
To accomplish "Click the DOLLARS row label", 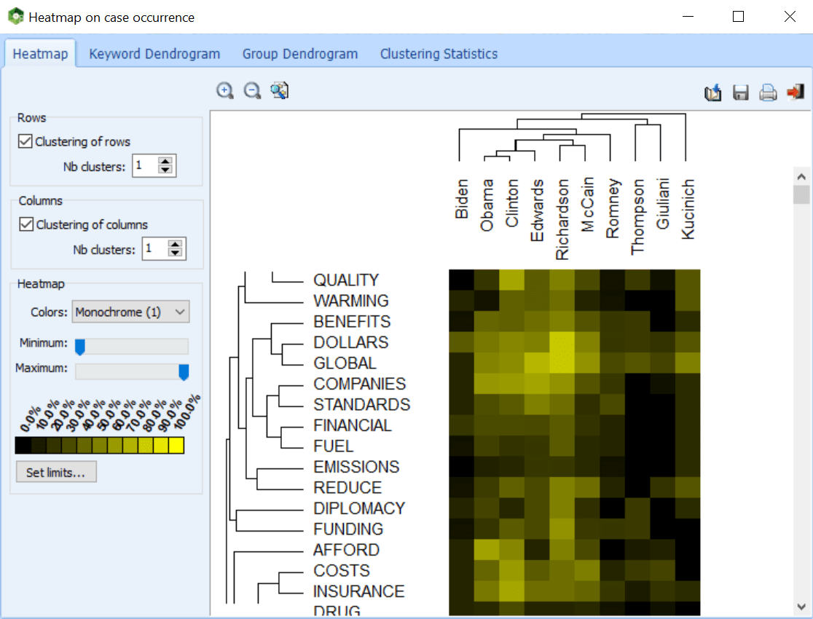I will pyautogui.click(x=351, y=342).
